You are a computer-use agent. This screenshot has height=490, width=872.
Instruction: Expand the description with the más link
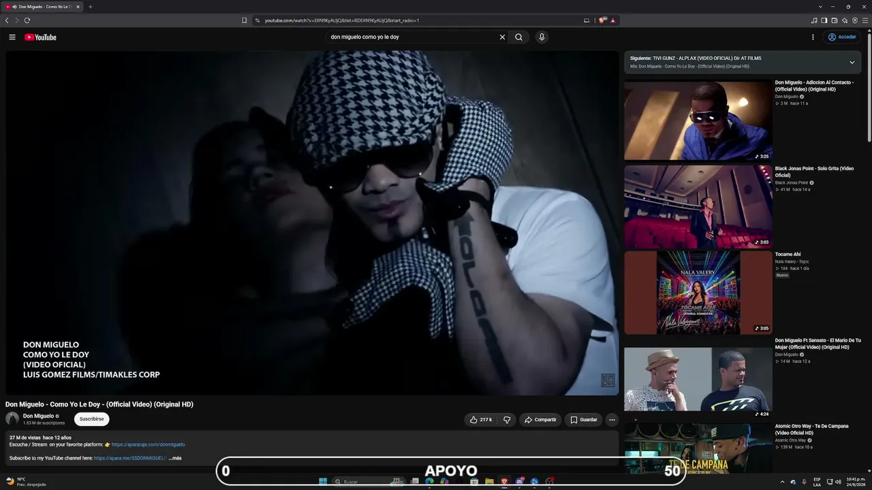176,459
